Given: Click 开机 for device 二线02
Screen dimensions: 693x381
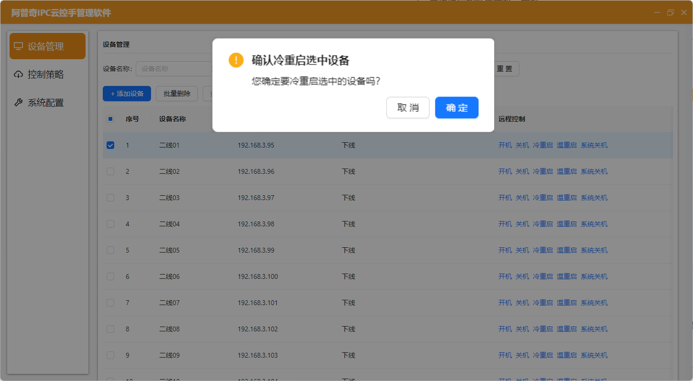Looking at the screenshot, I should coord(505,171).
